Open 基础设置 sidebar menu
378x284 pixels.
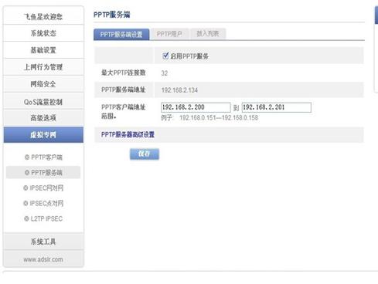pyautogui.click(x=43, y=50)
